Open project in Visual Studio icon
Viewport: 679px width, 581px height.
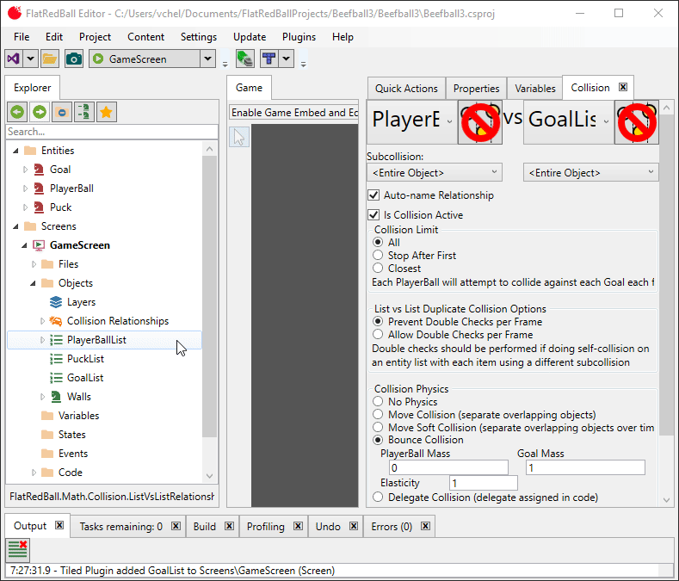point(14,59)
